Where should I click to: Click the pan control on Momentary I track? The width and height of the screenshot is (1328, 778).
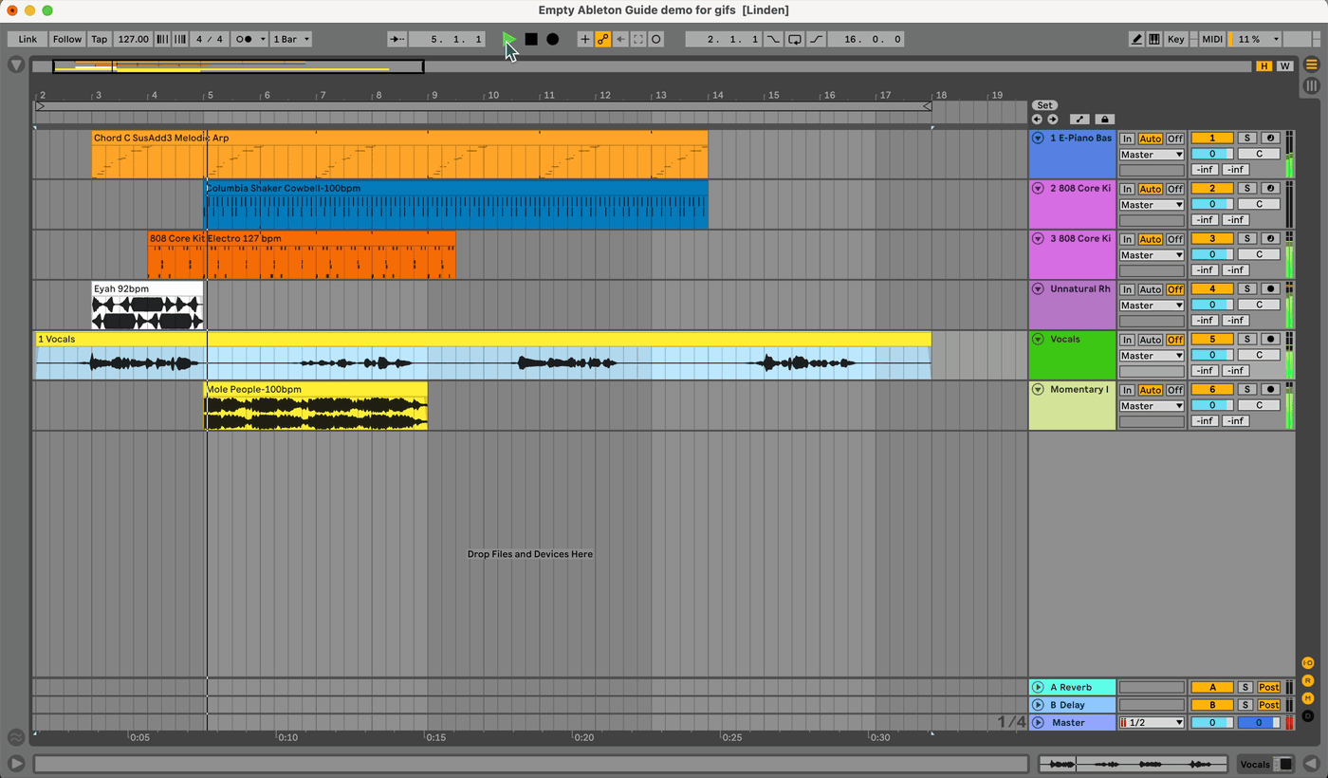coord(1260,406)
